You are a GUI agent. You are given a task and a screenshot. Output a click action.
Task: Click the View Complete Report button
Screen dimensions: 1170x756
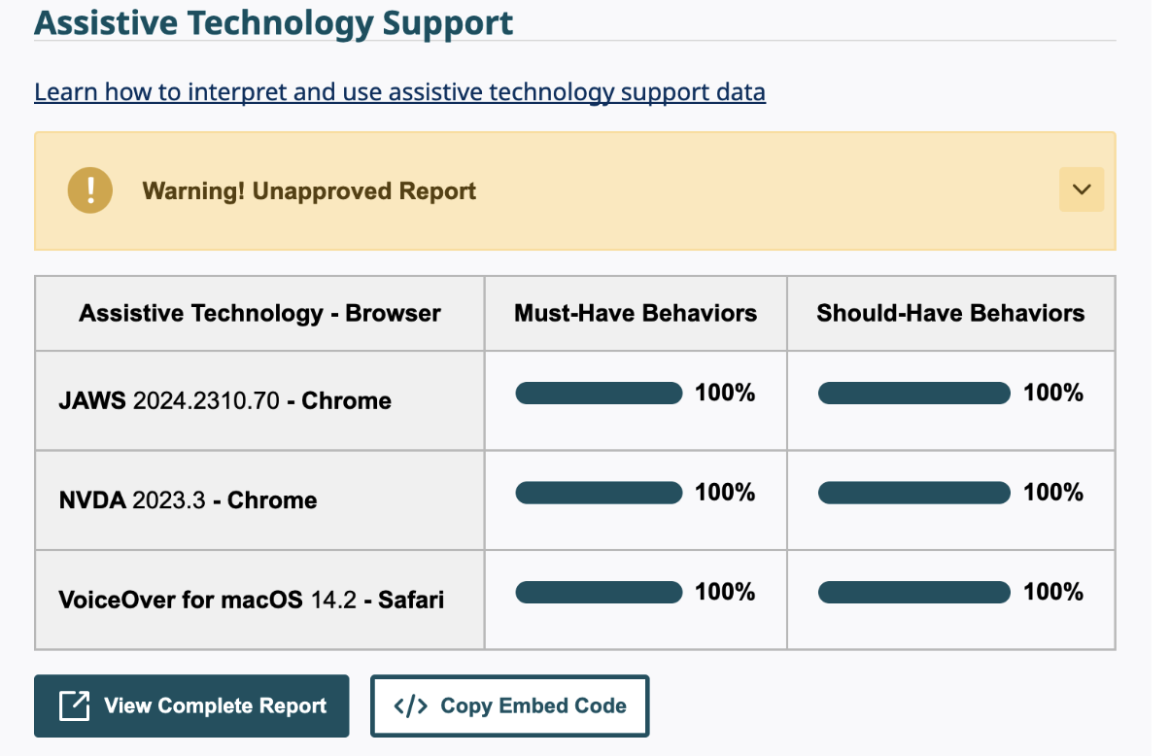tap(191, 705)
